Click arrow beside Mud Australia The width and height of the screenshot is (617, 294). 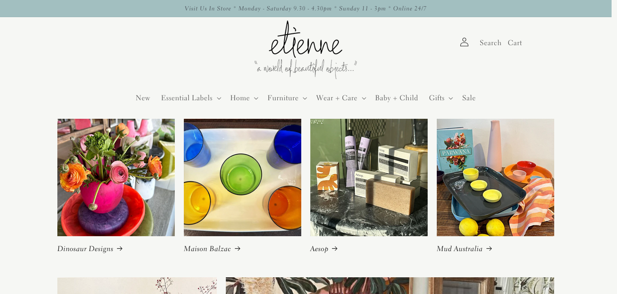[x=489, y=249]
